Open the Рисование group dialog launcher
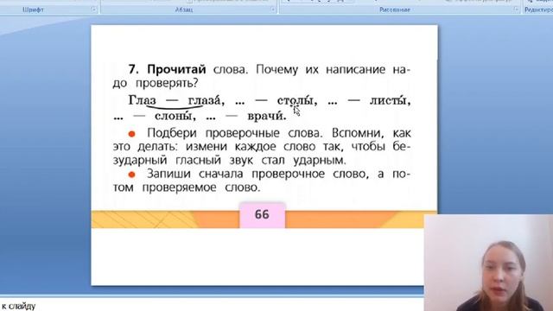This screenshot has width=553, height=311. point(517,10)
